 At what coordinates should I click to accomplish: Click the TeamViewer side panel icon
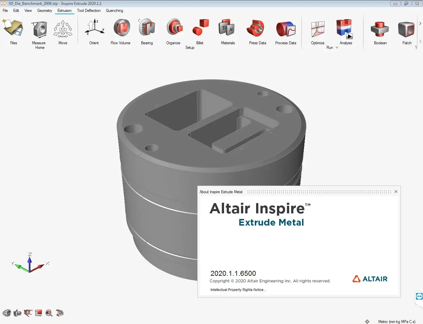[419, 296]
